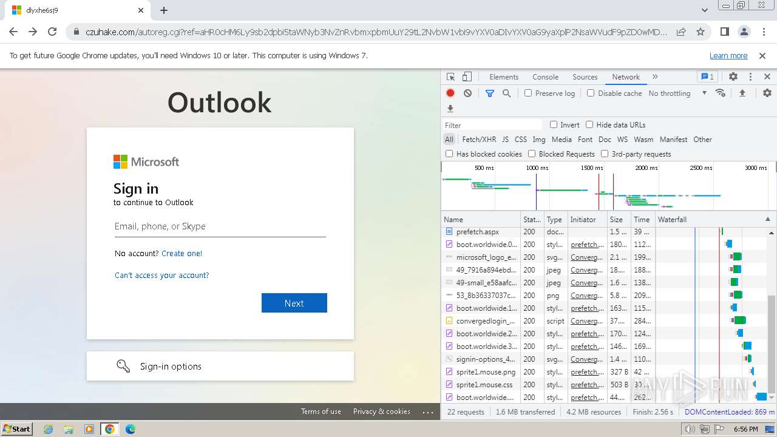Open the Chrome side panel icon
777x437 pixels.
[x=724, y=32]
